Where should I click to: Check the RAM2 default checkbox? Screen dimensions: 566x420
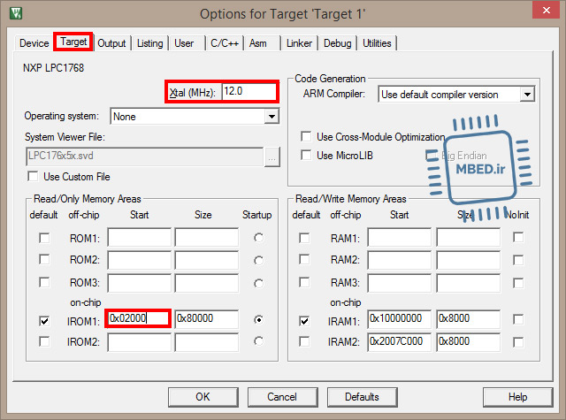tap(304, 259)
